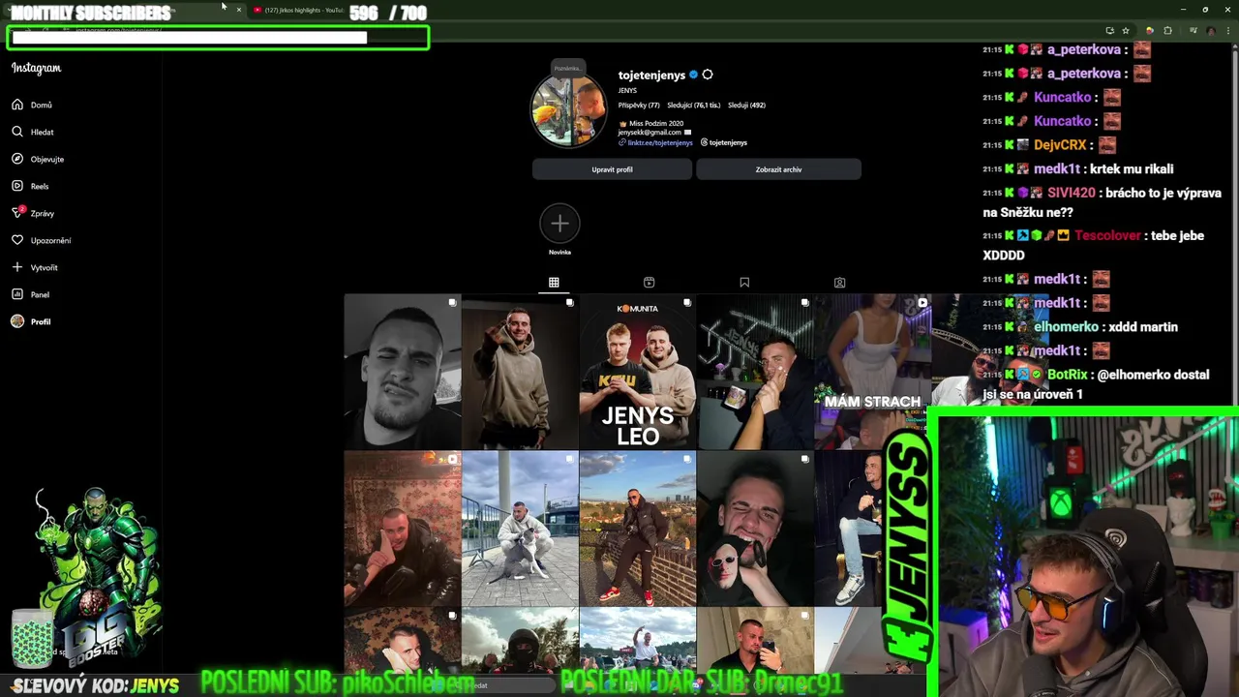Screen dimensions: 1239x697
Task: Click chat username DejvCRX
Action: [x=1060, y=145]
